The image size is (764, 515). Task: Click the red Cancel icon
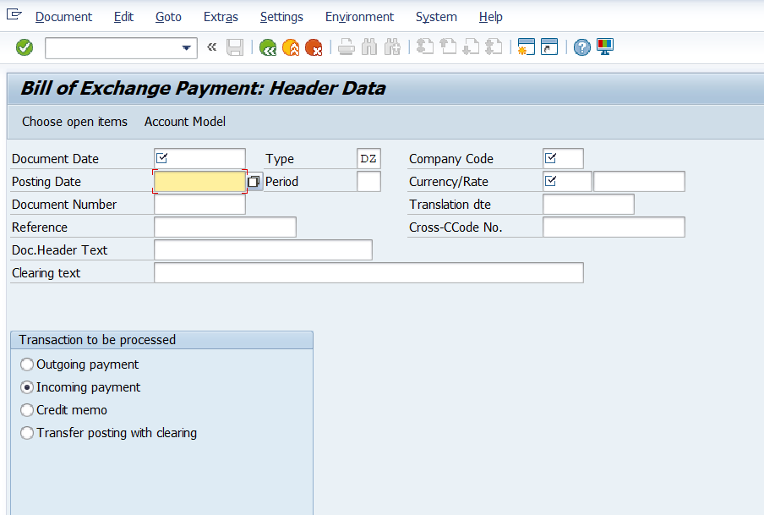[314, 47]
